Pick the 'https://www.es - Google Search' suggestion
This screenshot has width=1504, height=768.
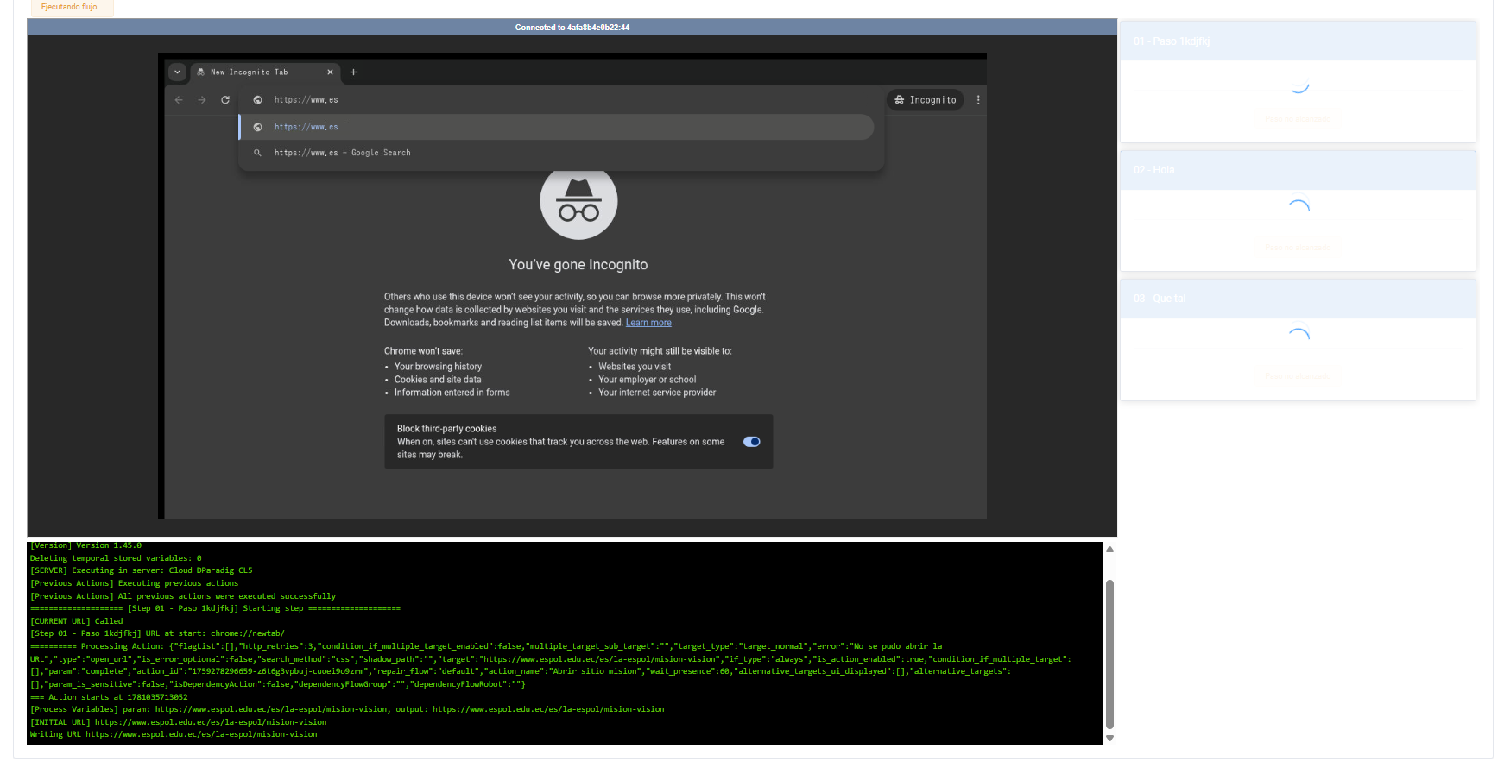tap(557, 153)
